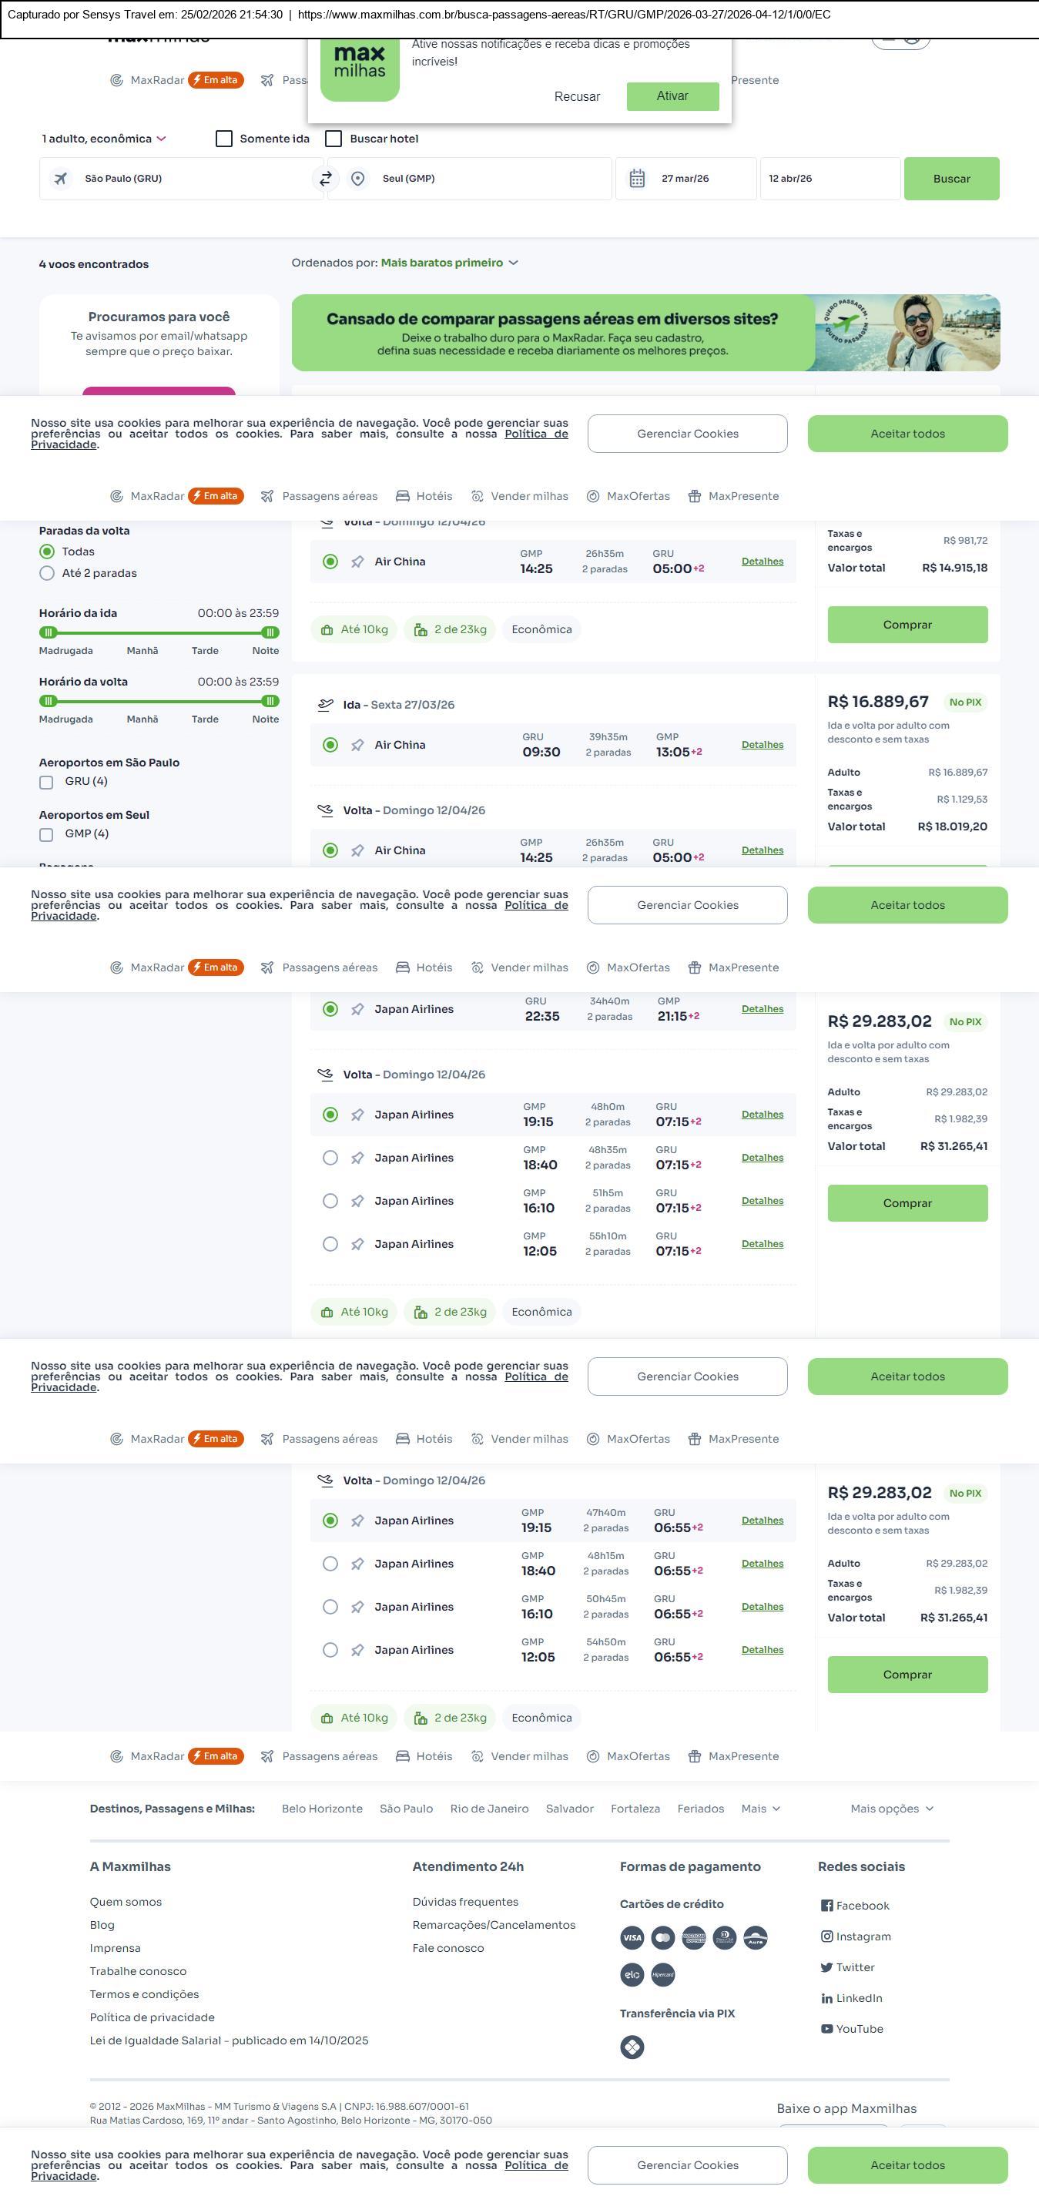
Task: Open the YouTube social media link
Action: (852, 2029)
